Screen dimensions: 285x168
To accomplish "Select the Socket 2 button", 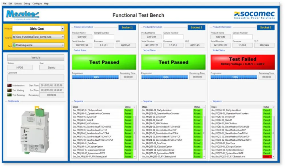I will [196, 27].
